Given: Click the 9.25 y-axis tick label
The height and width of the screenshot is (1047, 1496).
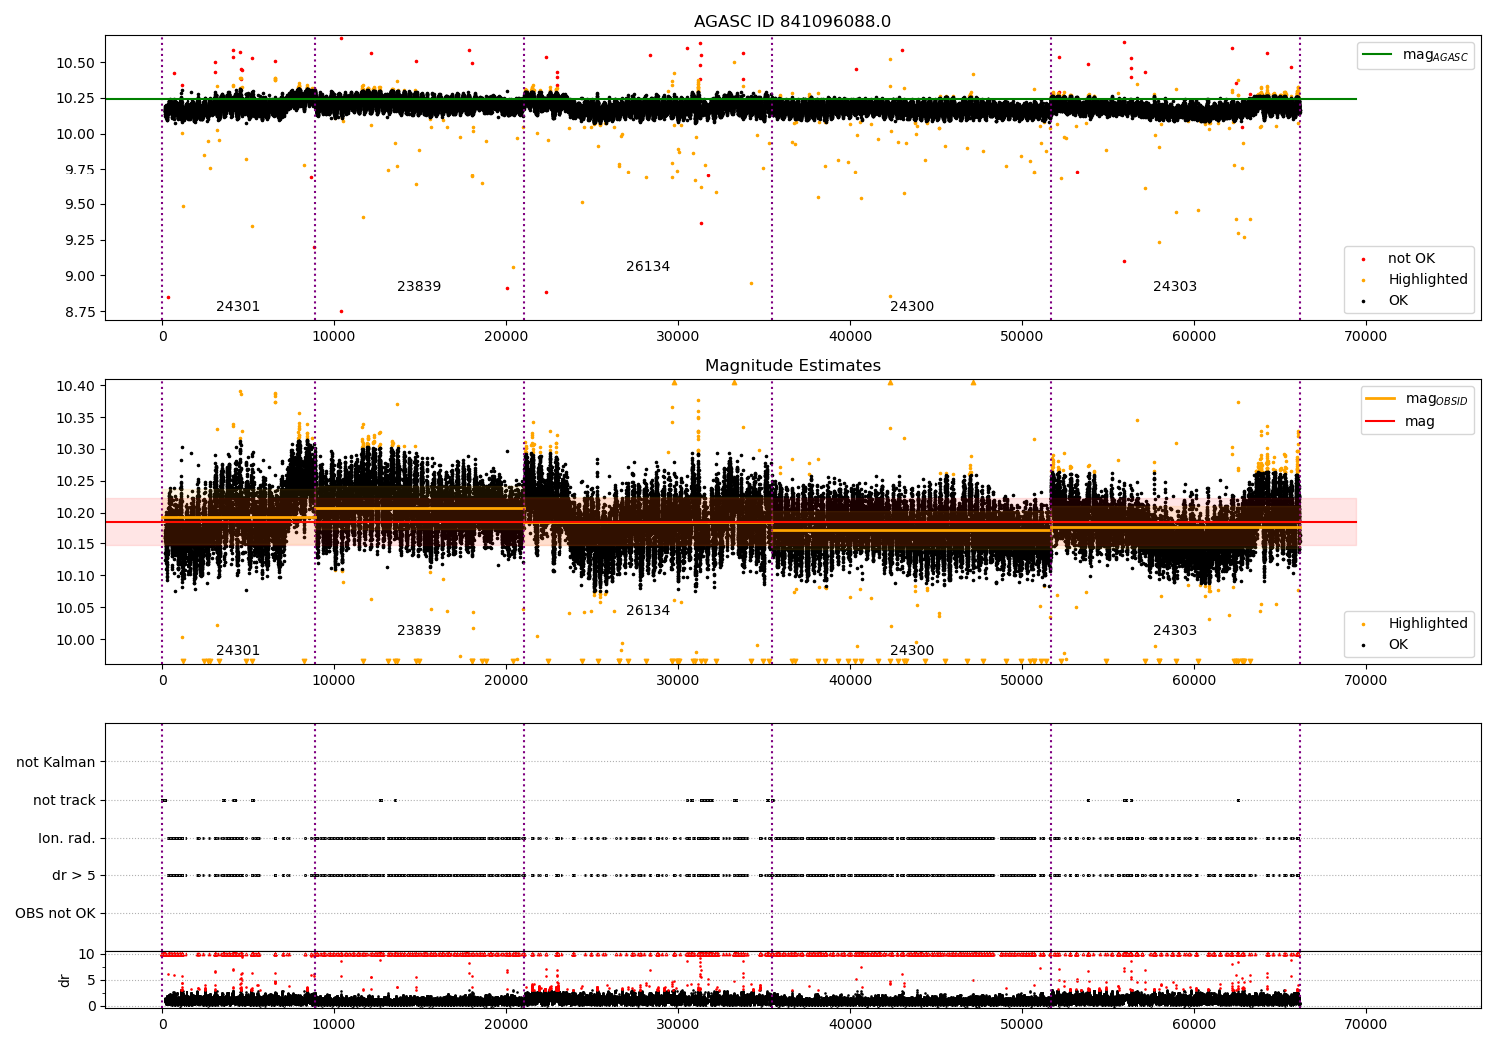Looking at the screenshot, I should point(81,241).
